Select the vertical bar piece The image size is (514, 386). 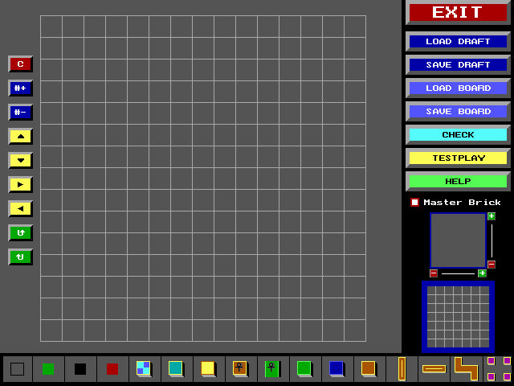402,369
